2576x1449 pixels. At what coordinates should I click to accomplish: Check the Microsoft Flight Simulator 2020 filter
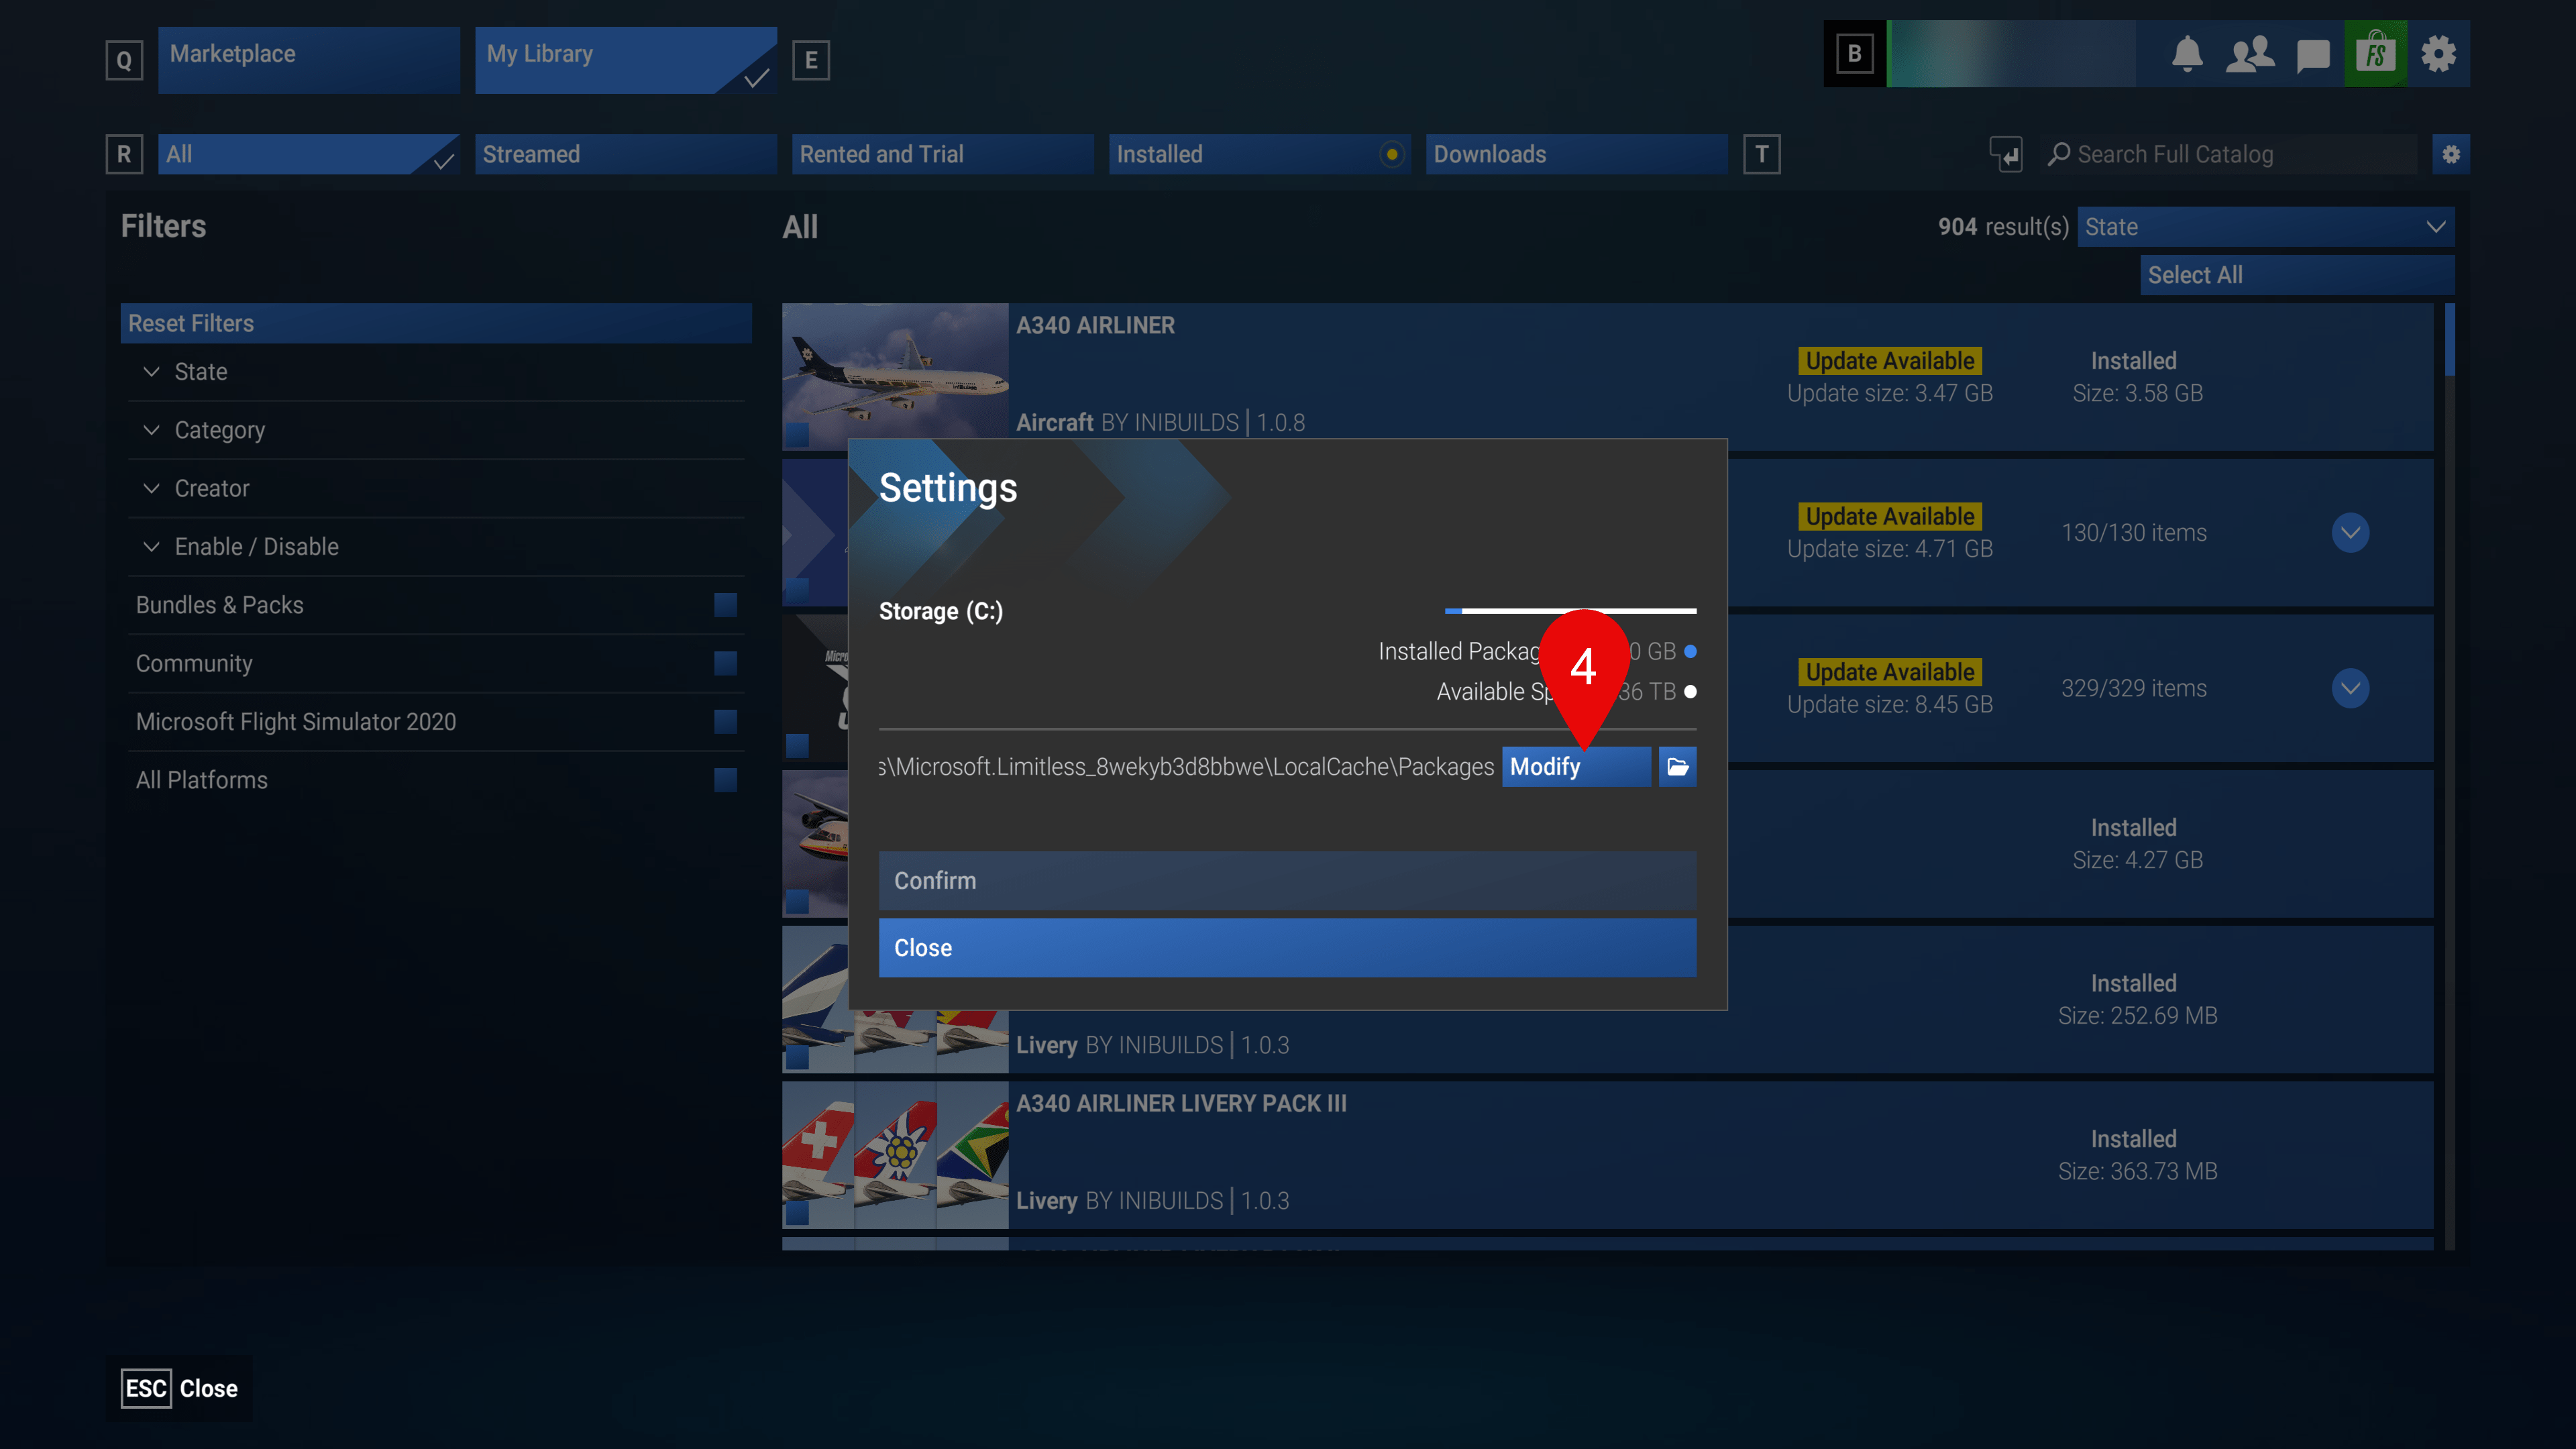tap(725, 722)
